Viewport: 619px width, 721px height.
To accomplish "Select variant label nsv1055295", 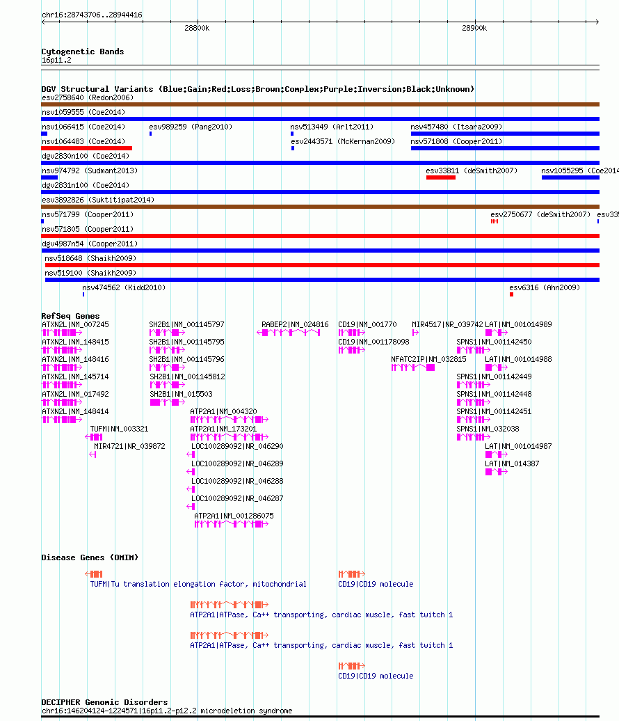I will (x=580, y=171).
